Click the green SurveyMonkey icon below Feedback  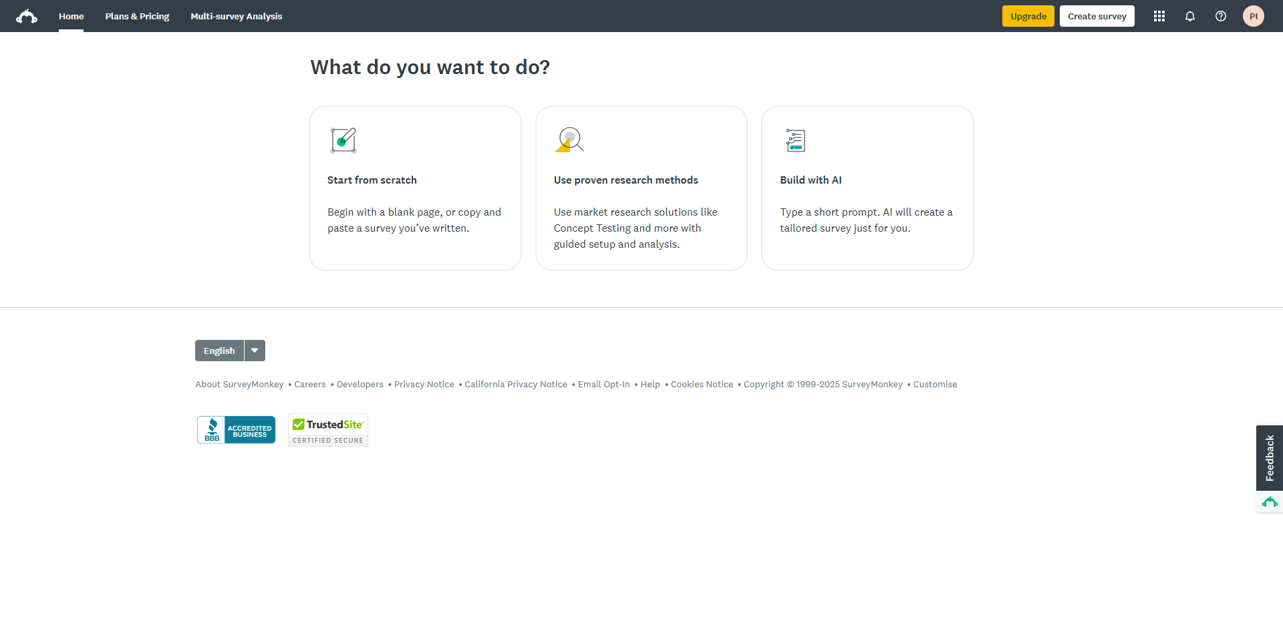pyautogui.click(x=1269, y=502)
